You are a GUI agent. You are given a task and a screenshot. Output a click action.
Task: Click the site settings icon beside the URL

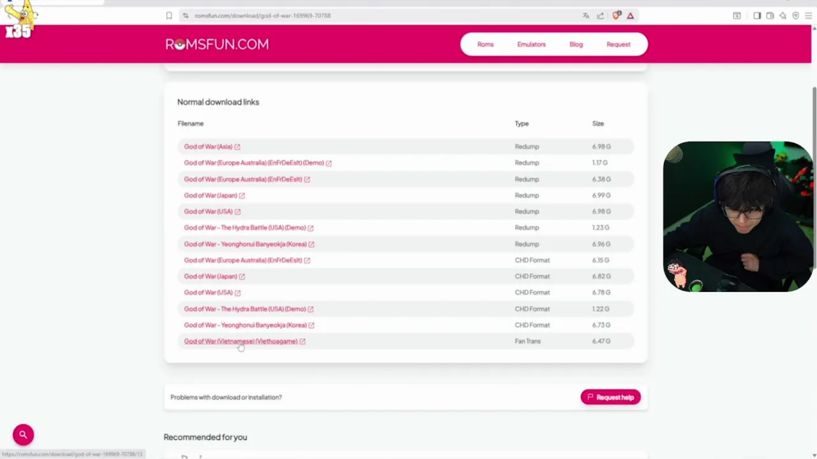point(185,16)
